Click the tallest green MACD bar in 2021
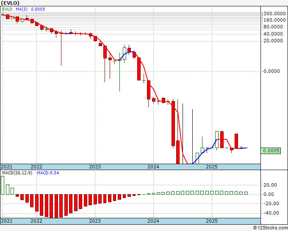This screenshot has height=231, width=288. pyautogui.click(x=3, y=185)
